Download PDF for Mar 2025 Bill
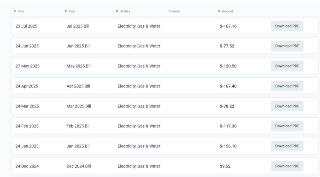 pos(287,106)
